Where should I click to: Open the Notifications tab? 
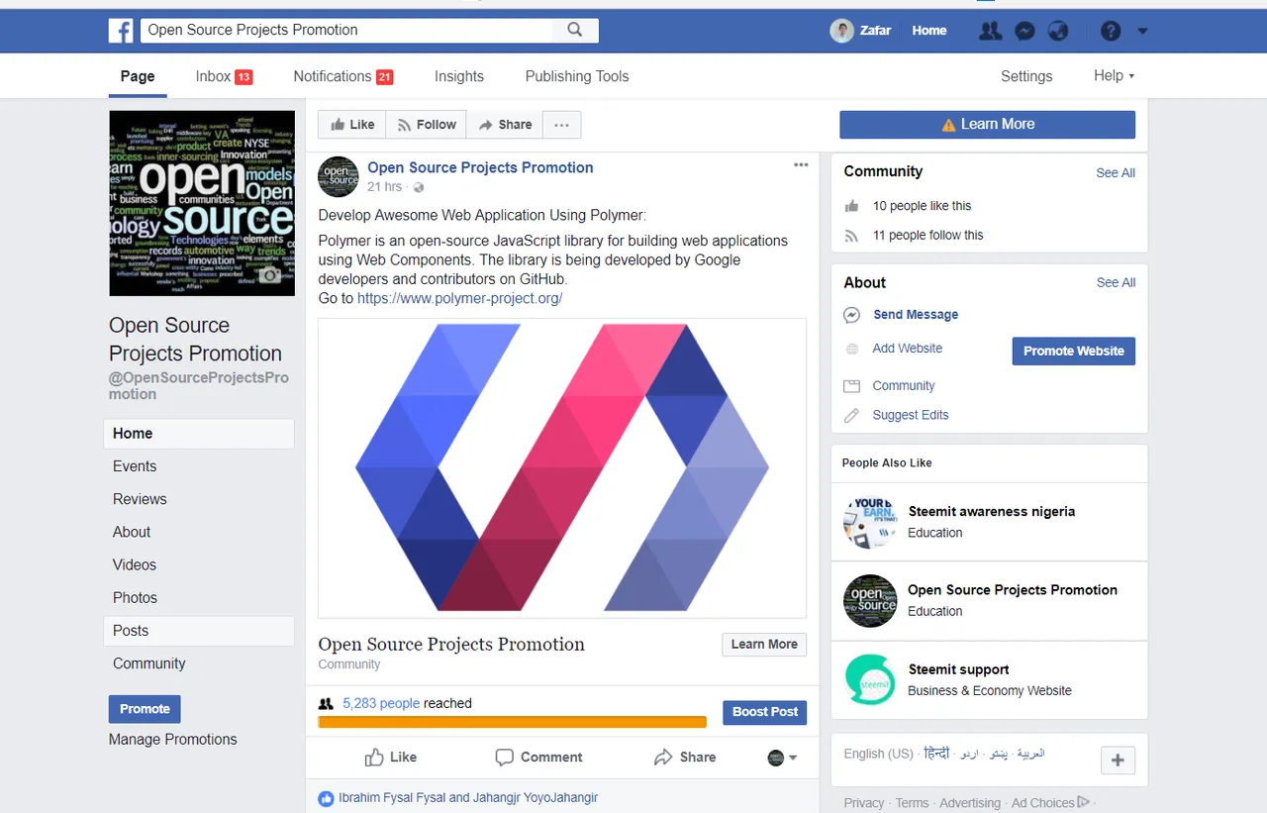[343, 76]
